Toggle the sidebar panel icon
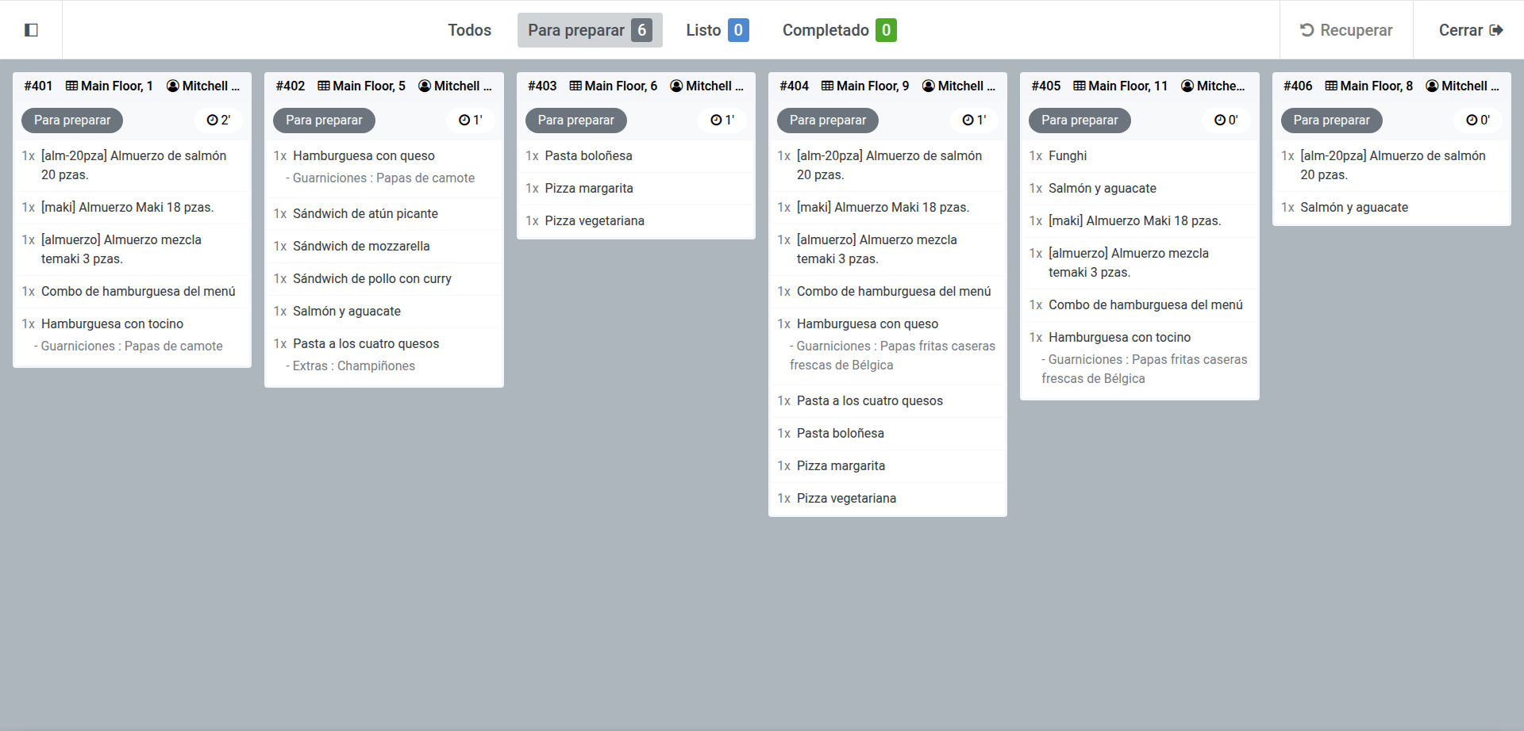This screenshot has width=1524, height=731. [31, 30]
